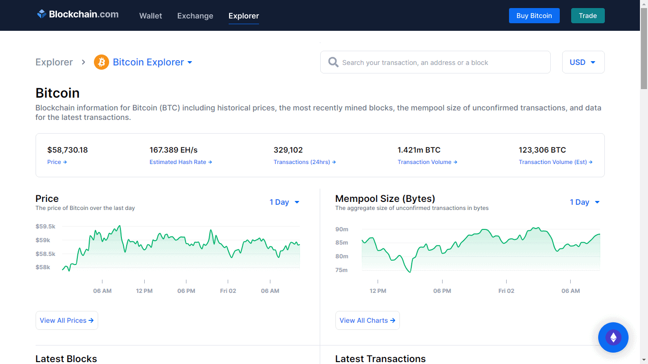Viewport: 648px width, 364px height.
Task: Select the Explorer navigation item
Action: tap(243, 16)
